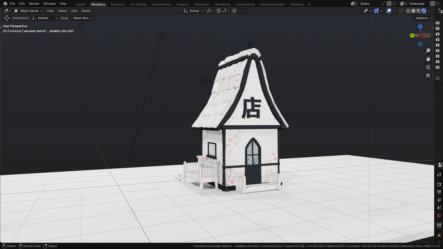Open the Scene properties tab
The width and height of the screenshot is (443, 249).
coord(439,207)
